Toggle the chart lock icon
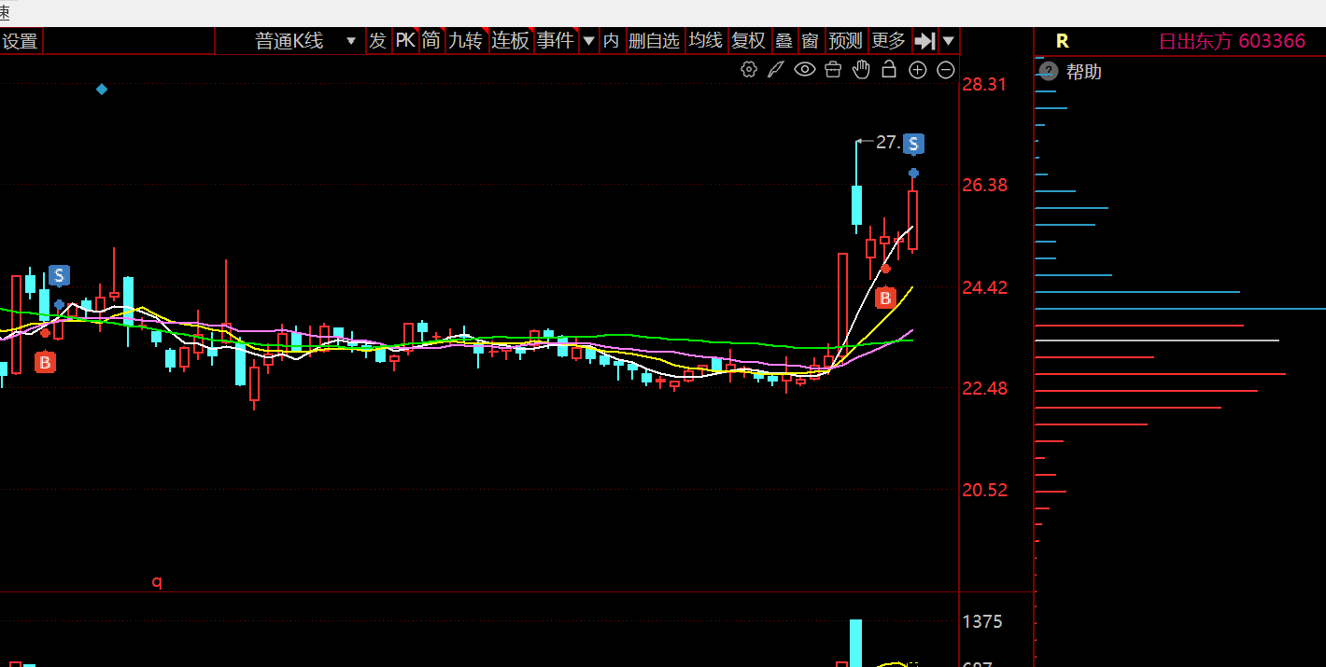Screen dimensions: 1326x667 pos(889,69)
